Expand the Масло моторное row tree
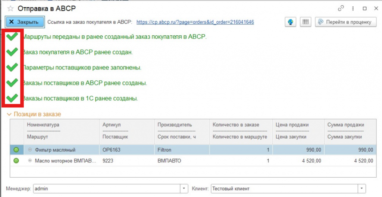 [30, 161]
